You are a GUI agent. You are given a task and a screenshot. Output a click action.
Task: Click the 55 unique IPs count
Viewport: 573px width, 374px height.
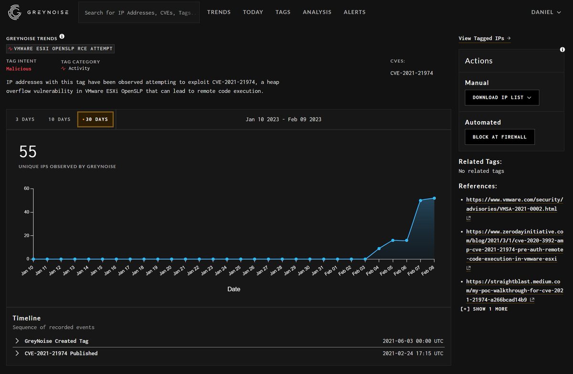(x=28, y=152)
